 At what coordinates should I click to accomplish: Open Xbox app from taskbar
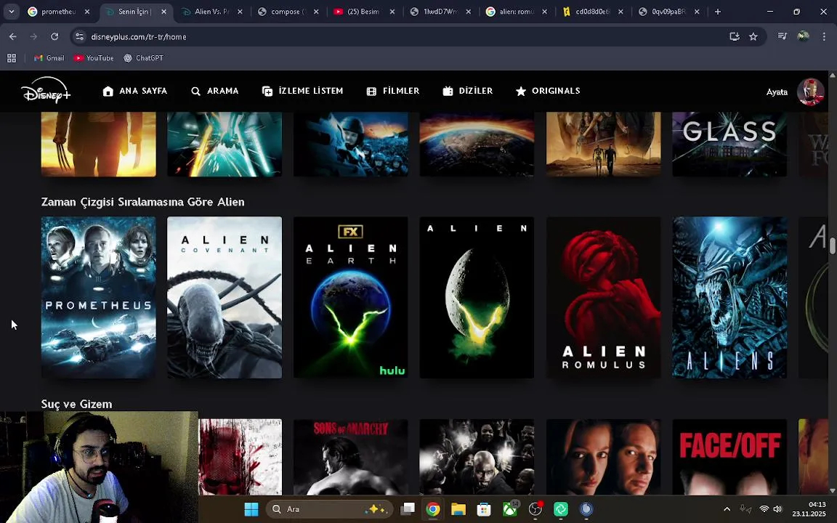(510, 509)
